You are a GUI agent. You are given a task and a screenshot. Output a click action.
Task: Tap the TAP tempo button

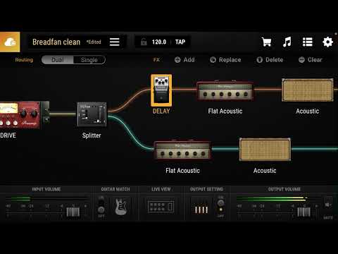180,42
